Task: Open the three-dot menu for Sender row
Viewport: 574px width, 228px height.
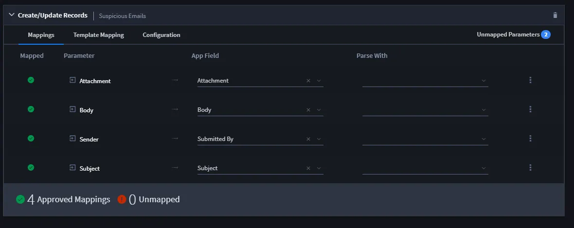Action: click(x=530, y=139)
